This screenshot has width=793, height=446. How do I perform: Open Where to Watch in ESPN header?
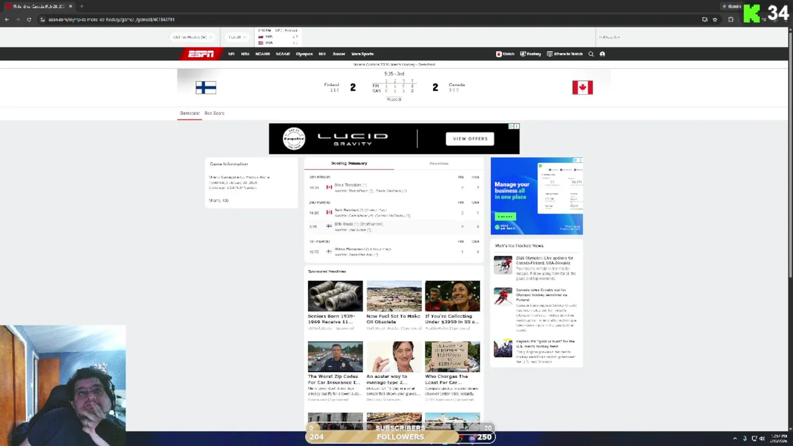click(x=564, y=54)
